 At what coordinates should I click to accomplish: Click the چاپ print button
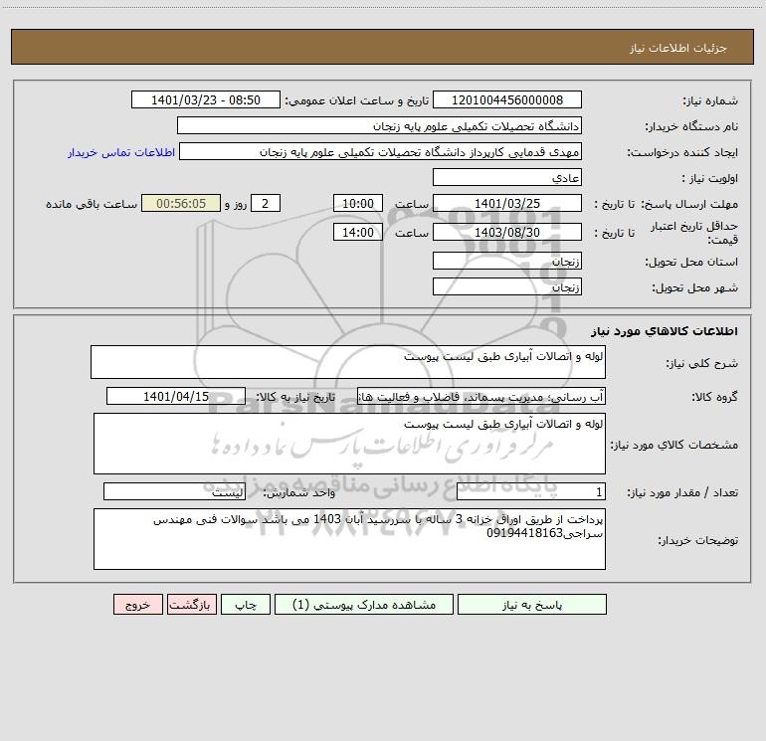[x=246, y=604]
